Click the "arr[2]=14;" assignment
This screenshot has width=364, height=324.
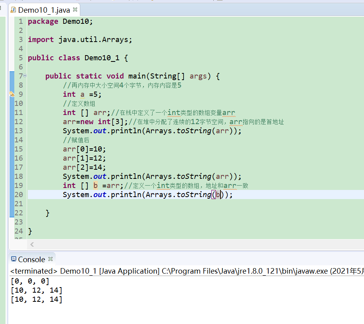pos(84,167)
